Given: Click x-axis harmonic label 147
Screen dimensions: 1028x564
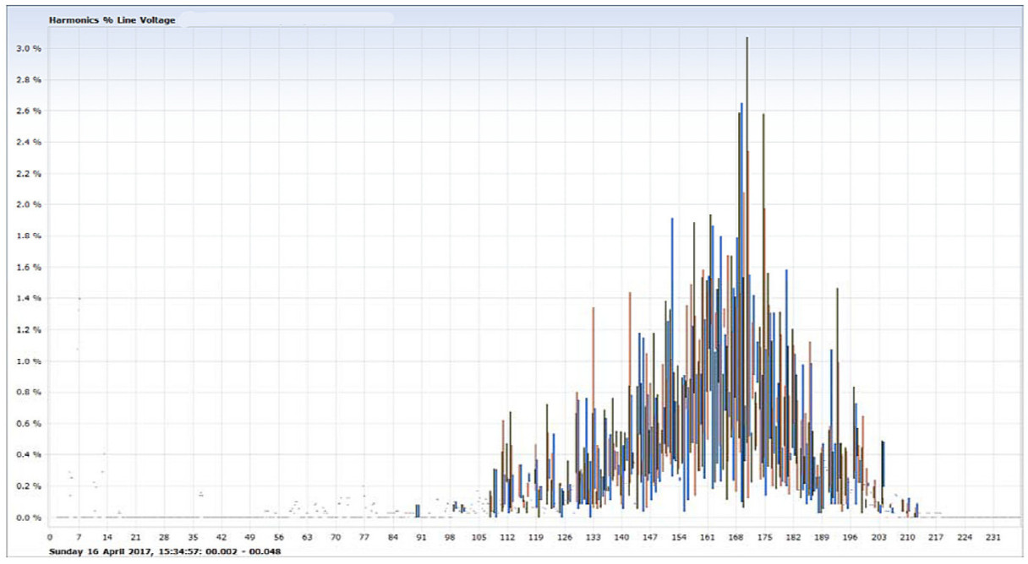Looking at the screenshot, I should point(650,536).
